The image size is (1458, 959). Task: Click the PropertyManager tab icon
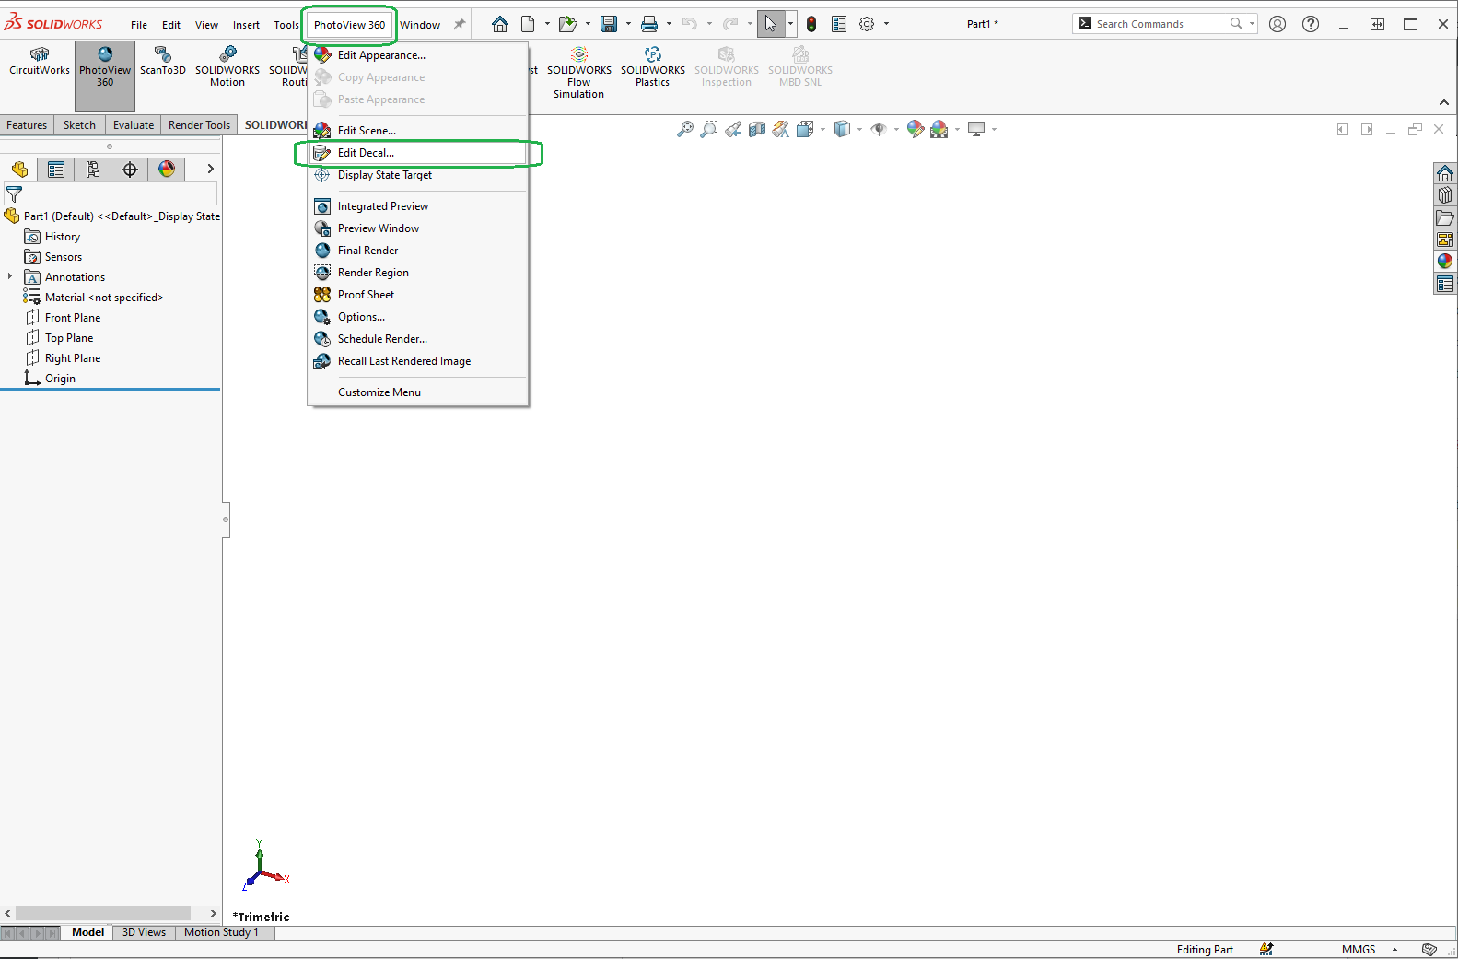56,170
